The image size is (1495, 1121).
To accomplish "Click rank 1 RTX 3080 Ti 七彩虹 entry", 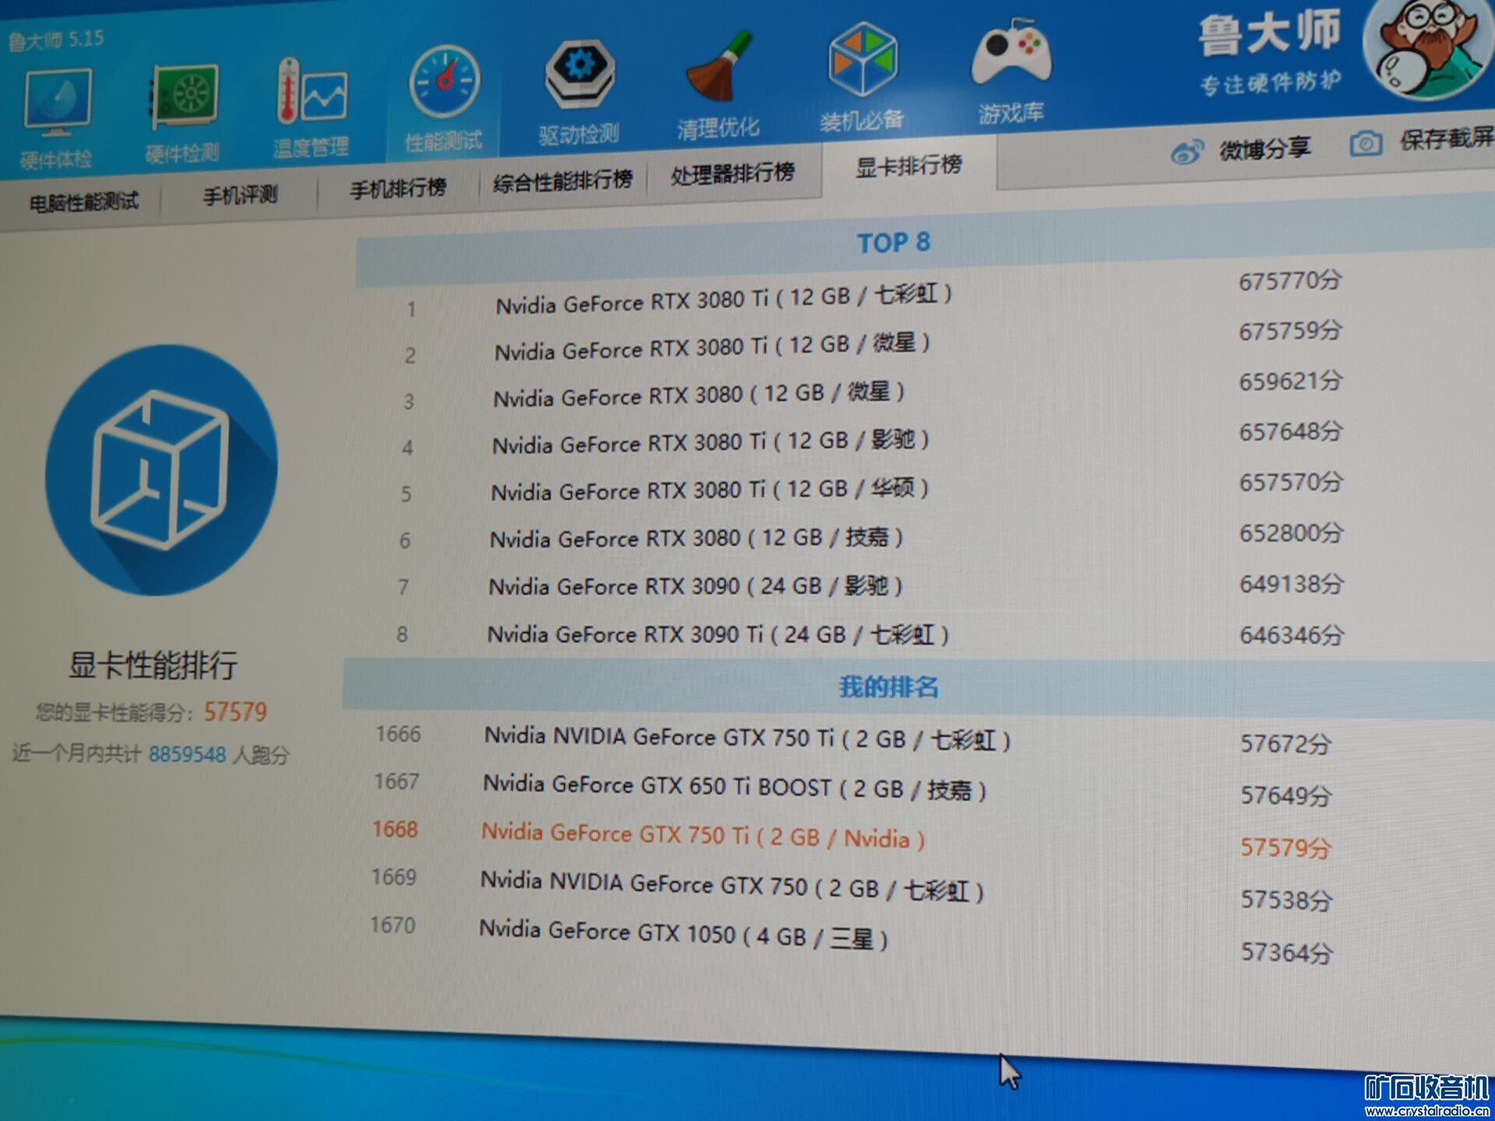I will 723,299.
